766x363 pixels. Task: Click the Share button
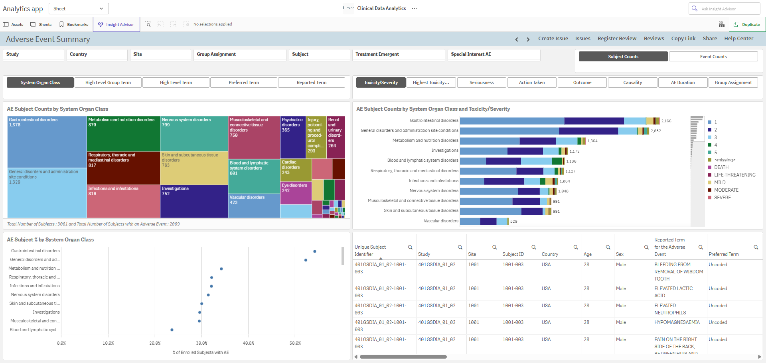pos(710,39)
